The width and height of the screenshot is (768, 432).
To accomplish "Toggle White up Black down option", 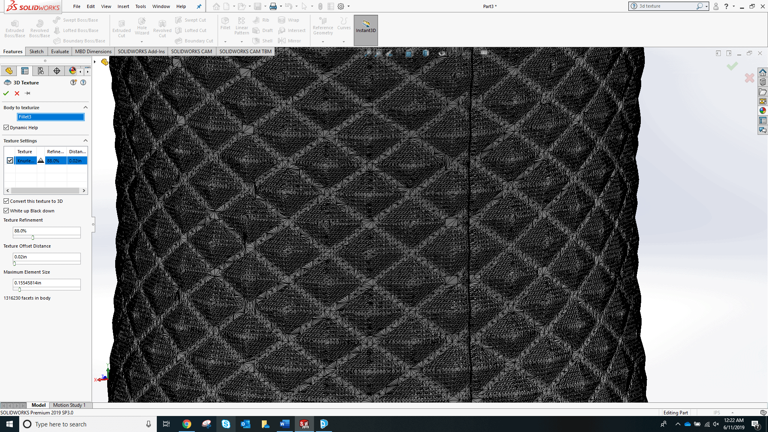I will (6, 211).
